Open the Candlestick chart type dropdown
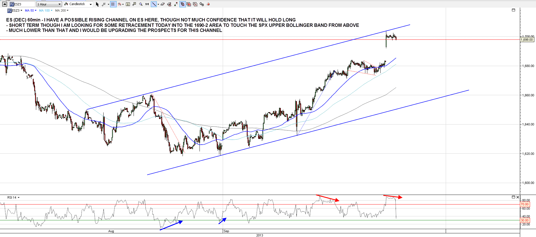 (x=78, y=4)
